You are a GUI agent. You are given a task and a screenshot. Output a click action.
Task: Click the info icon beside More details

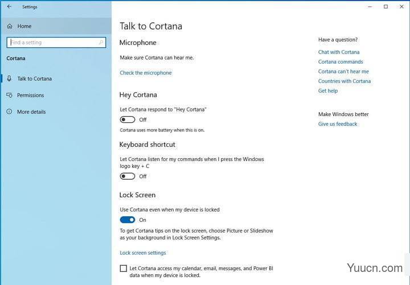[x=9, y=111]
